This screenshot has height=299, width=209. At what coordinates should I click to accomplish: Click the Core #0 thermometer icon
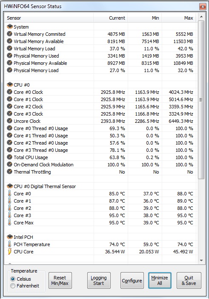pos(9,194)
